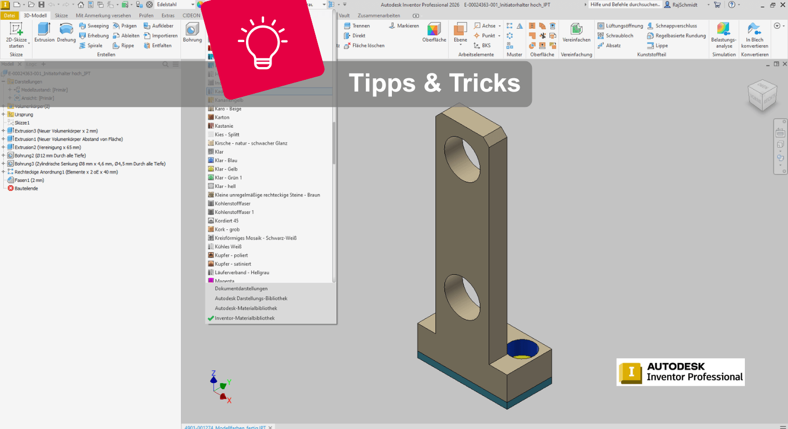Choose the Entfalten tool
Screen dimensions: 788x429
click(x=157, y=46)
